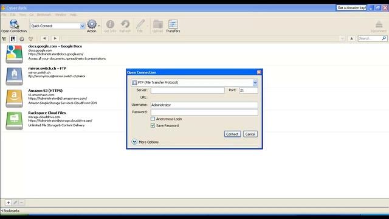The width and height of the screenshot is (389, 219).
Task: Select 'mirror.switch.ch – FTP' bookmark title
Action: [x=47, y=68]
